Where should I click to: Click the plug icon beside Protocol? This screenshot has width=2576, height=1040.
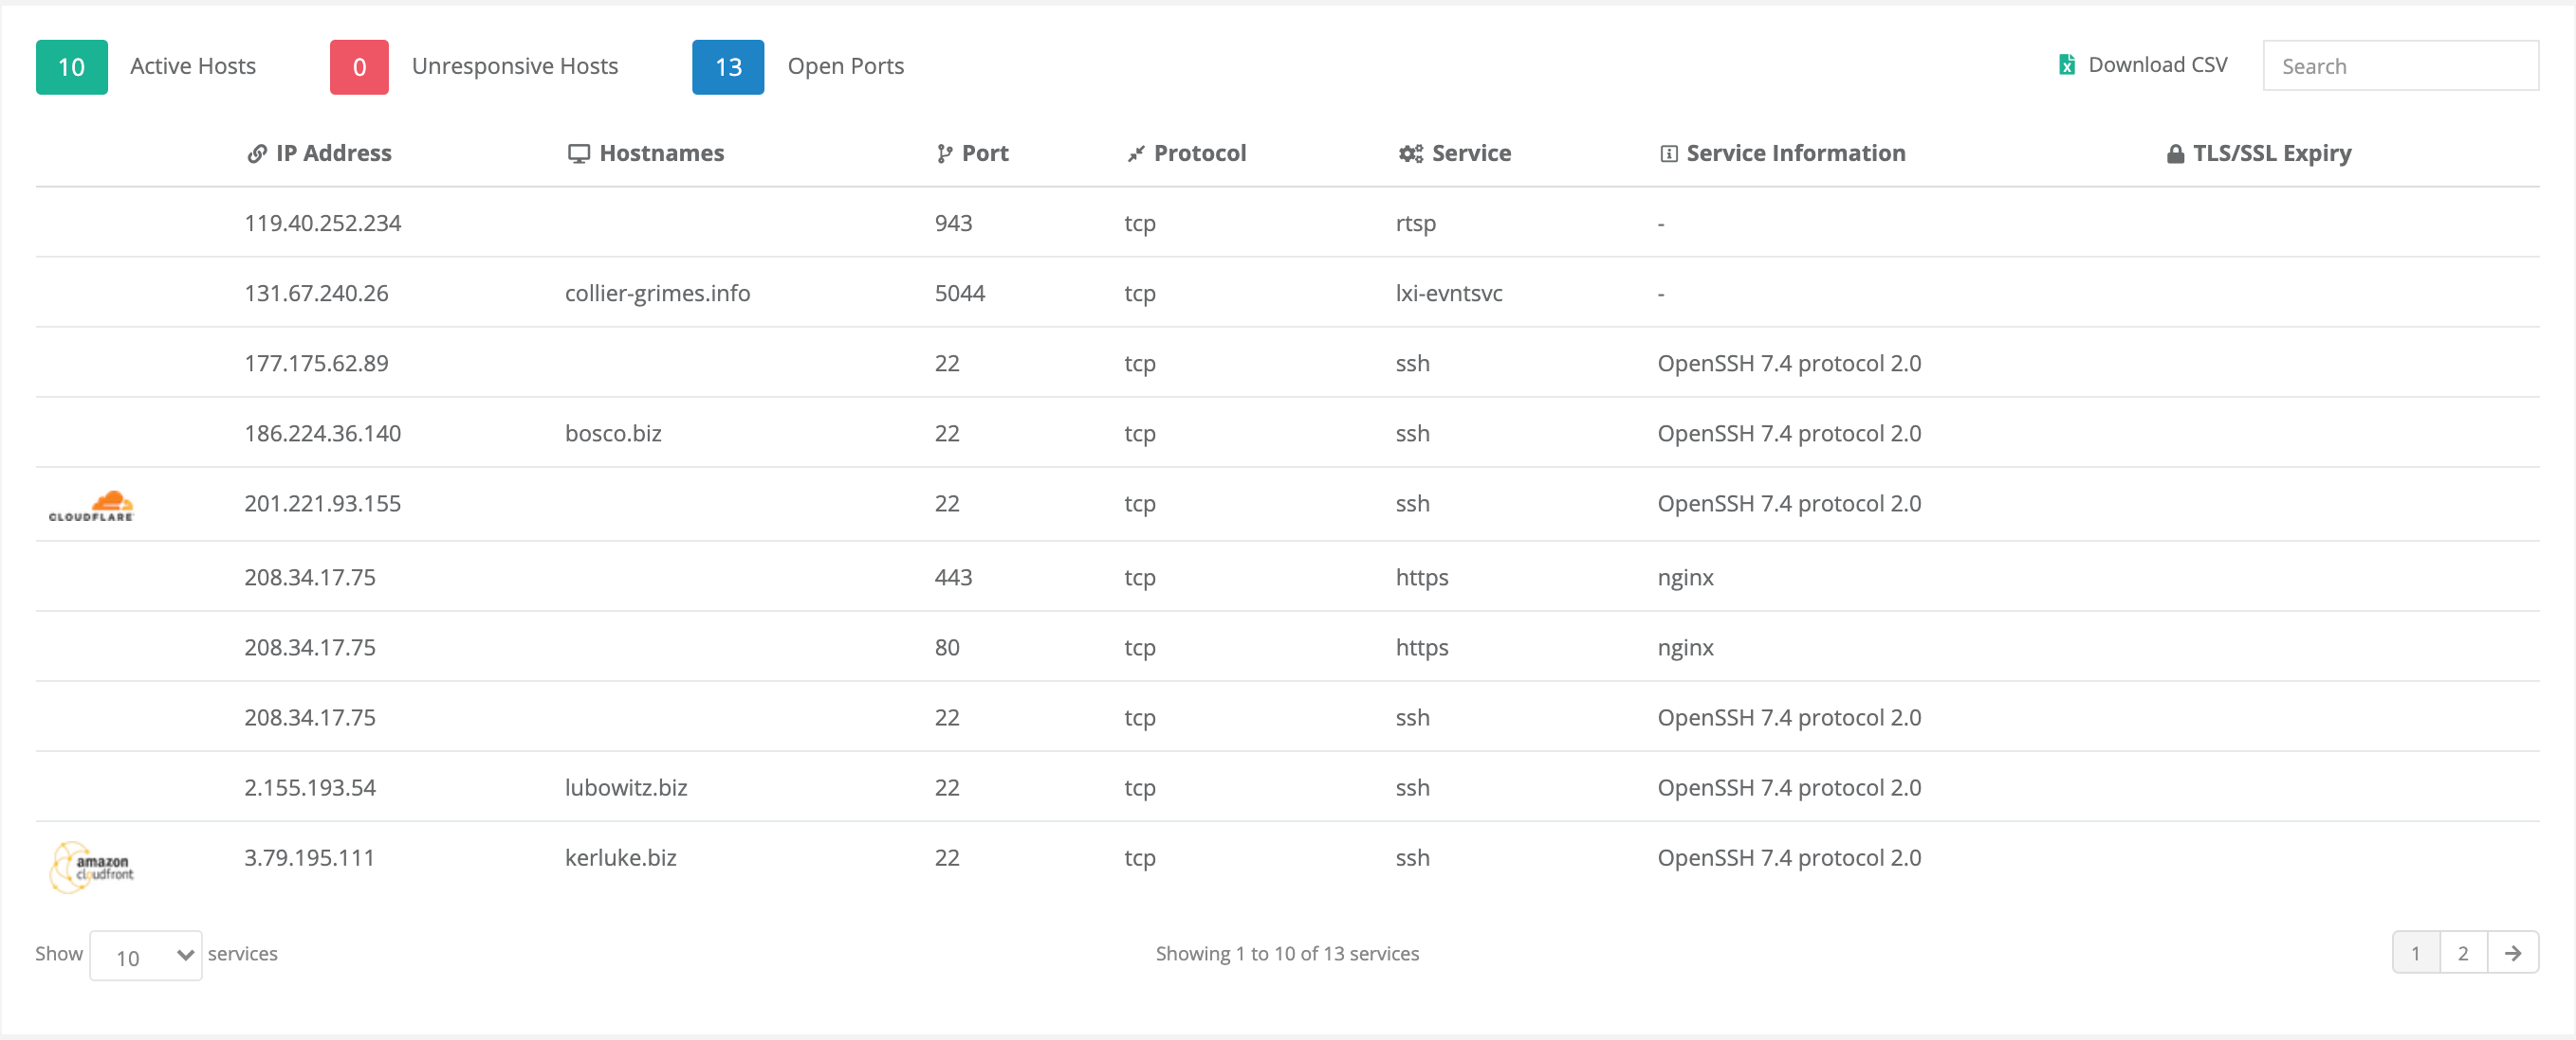tap(1136, 153)
